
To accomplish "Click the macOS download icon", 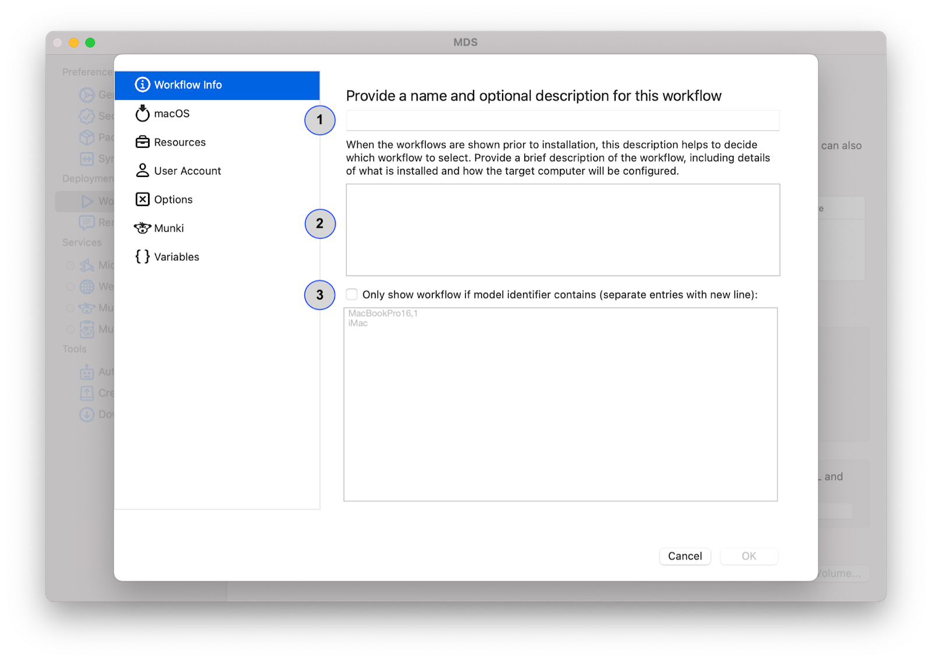I will pyautogui.click(x=142, y=113).
